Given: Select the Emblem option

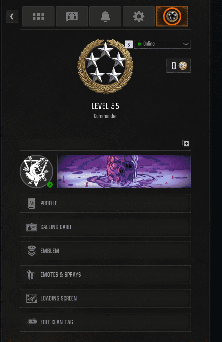Looking at the screenshot, I should pos(105,251).
